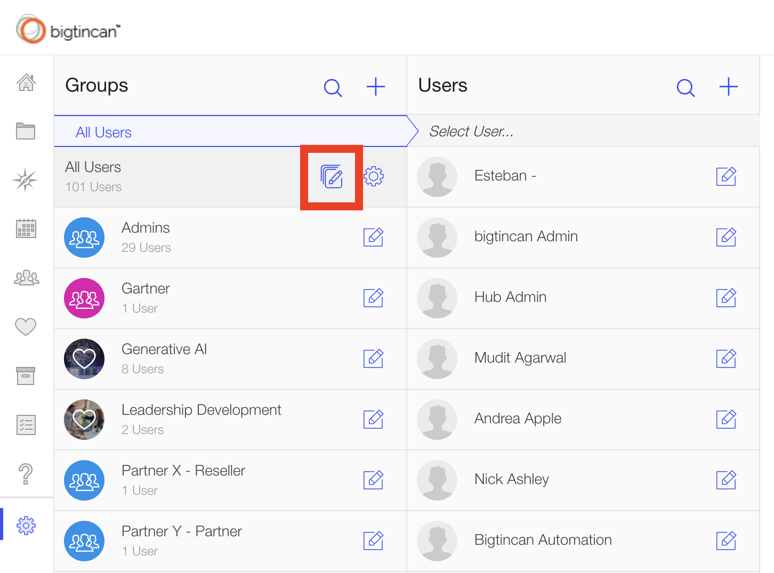Select the All Users breadcrumb tab

103,132
